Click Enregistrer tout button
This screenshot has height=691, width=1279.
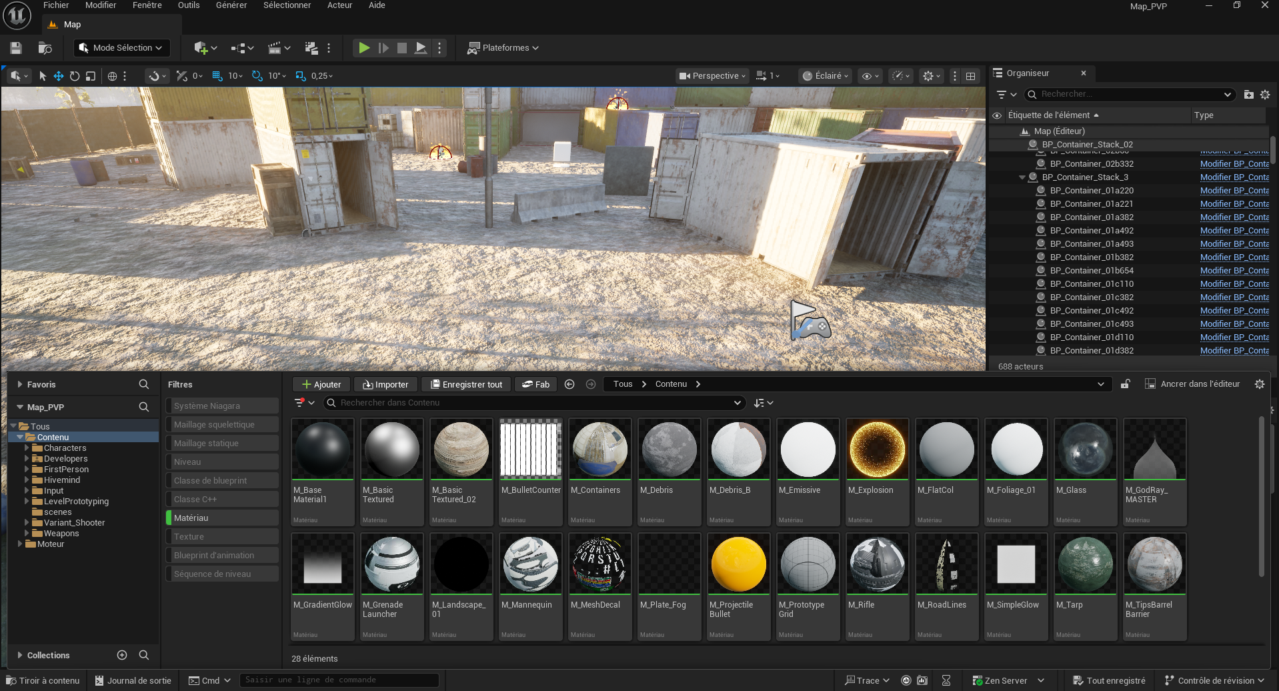click(466, 384)
